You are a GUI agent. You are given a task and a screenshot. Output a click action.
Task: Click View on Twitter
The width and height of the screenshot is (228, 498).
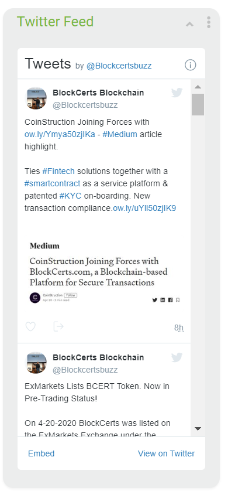coord(167,453)
